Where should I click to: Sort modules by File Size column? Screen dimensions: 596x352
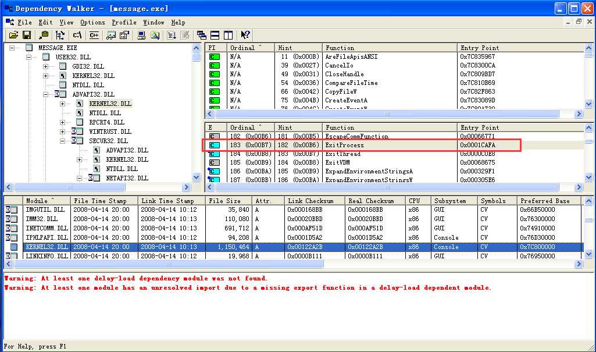[x=229, y=201]
